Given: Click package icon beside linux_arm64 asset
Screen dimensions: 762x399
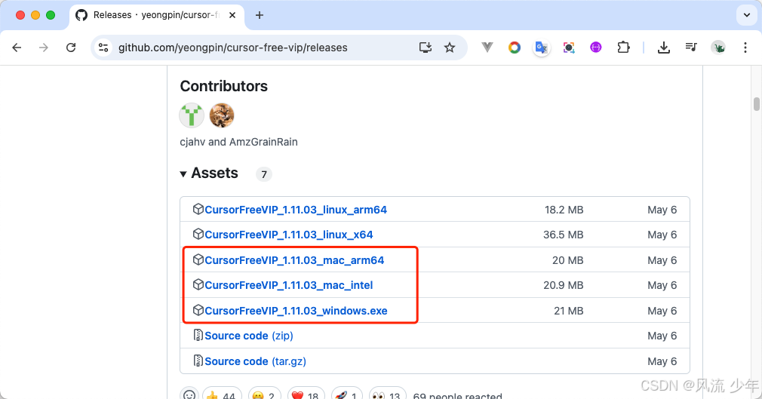Looking at the screenshot, I should 198,209.
